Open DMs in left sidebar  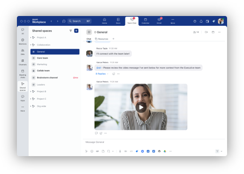click(x=23, y=52)
